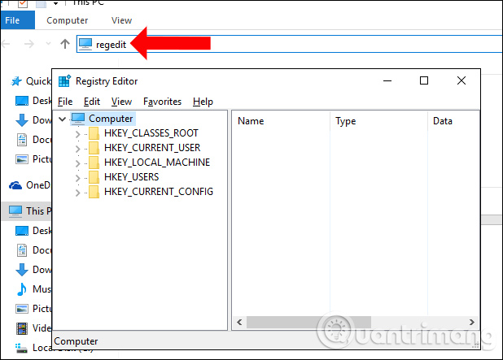Click the horizontal scrollbar thumb in values pane
The height and width of the screenshot is (360, 503).
coord(308,322)
